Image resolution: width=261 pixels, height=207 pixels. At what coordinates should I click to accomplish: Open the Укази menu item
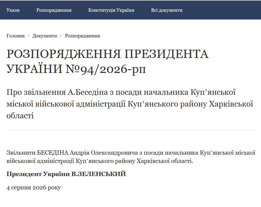13,10
